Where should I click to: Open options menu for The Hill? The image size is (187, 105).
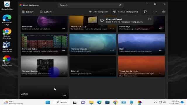(x=112, y=73)
